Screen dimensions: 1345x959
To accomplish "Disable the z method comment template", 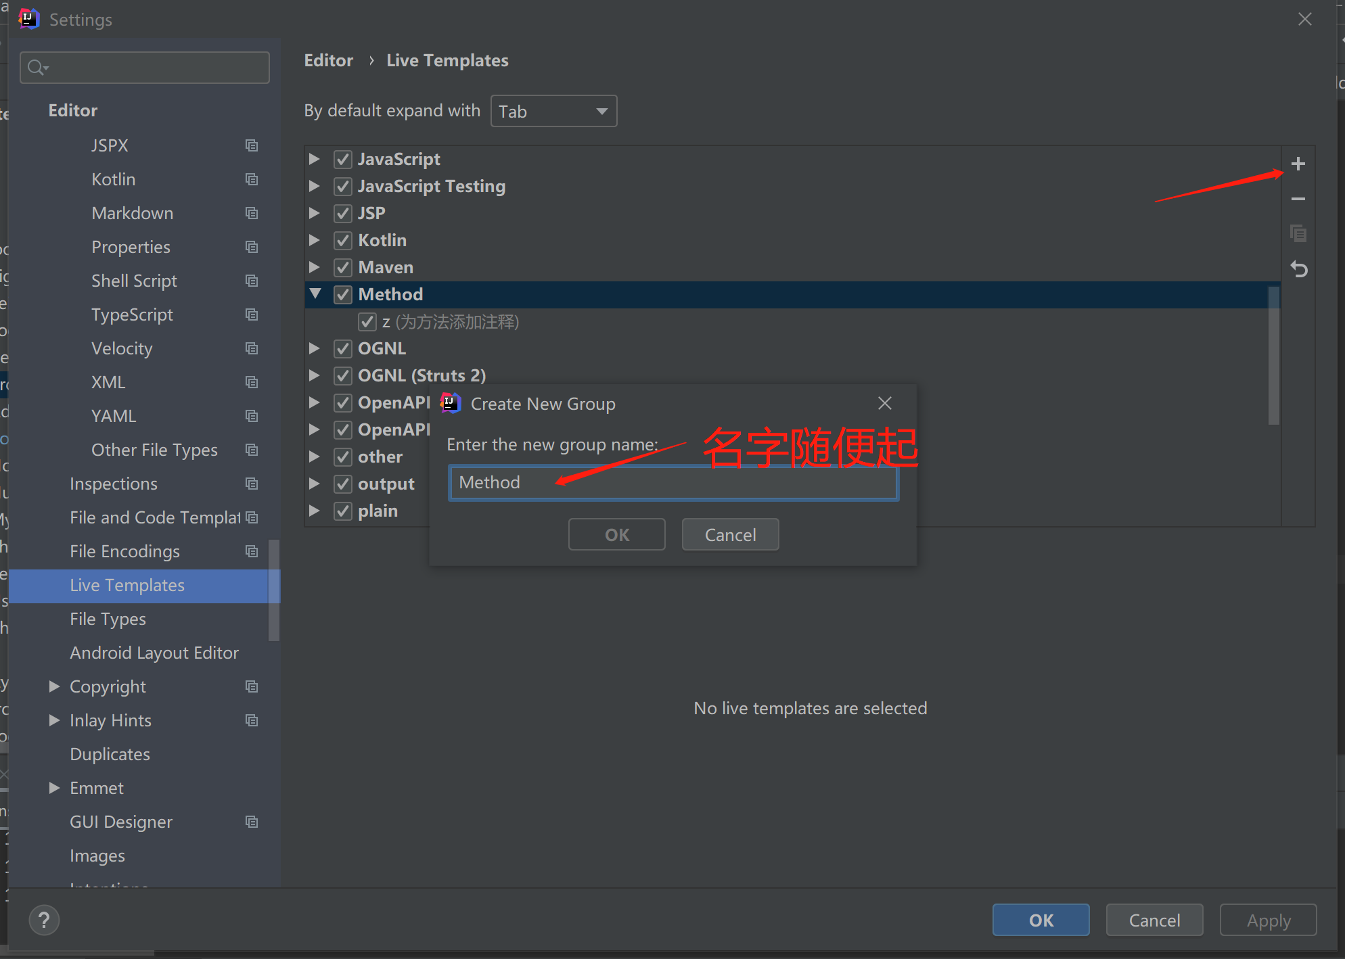I will 367,321.
